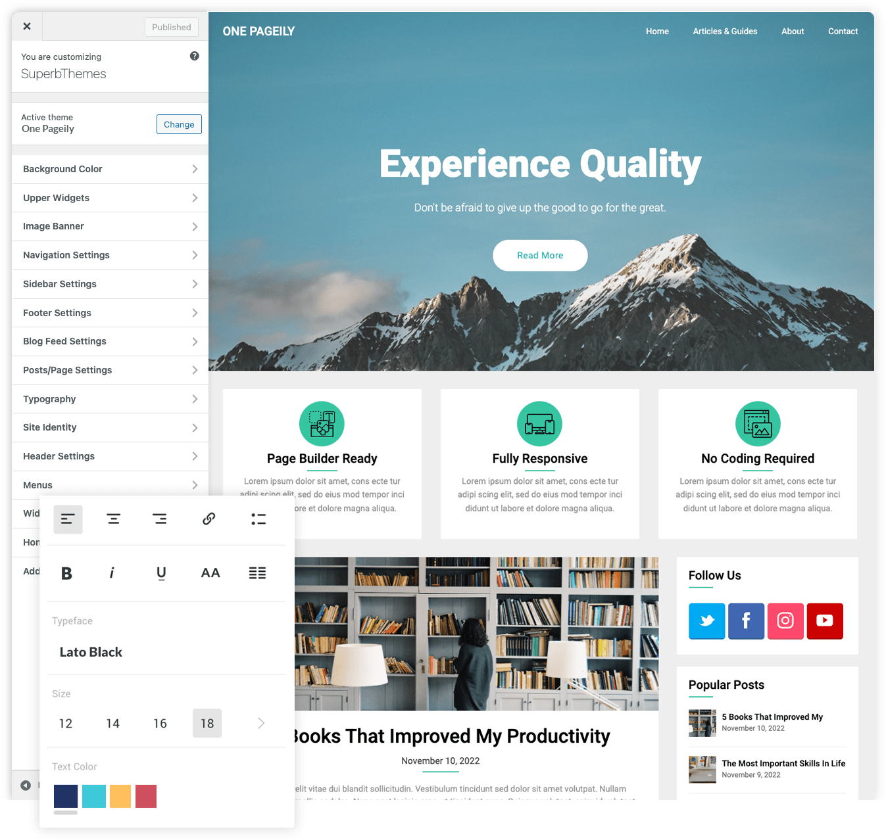Toggle the bulleted list icon
This screenshot has height=840, width=886.
(258, 519)
